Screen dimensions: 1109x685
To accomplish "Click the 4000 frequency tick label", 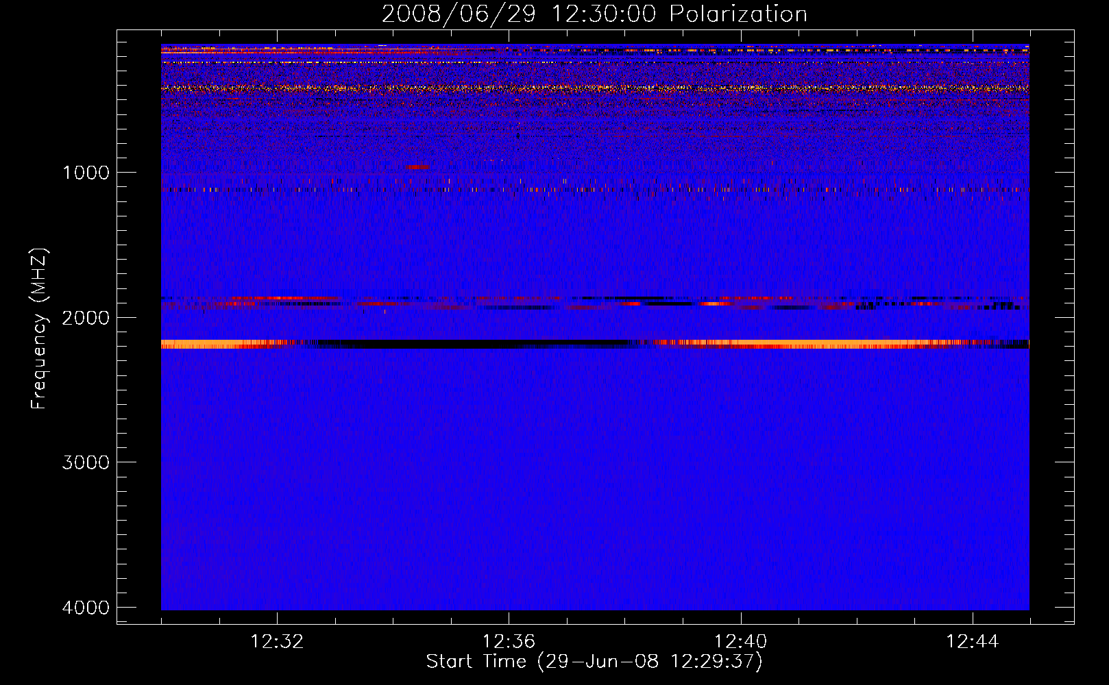I will [x=86, y=608].
